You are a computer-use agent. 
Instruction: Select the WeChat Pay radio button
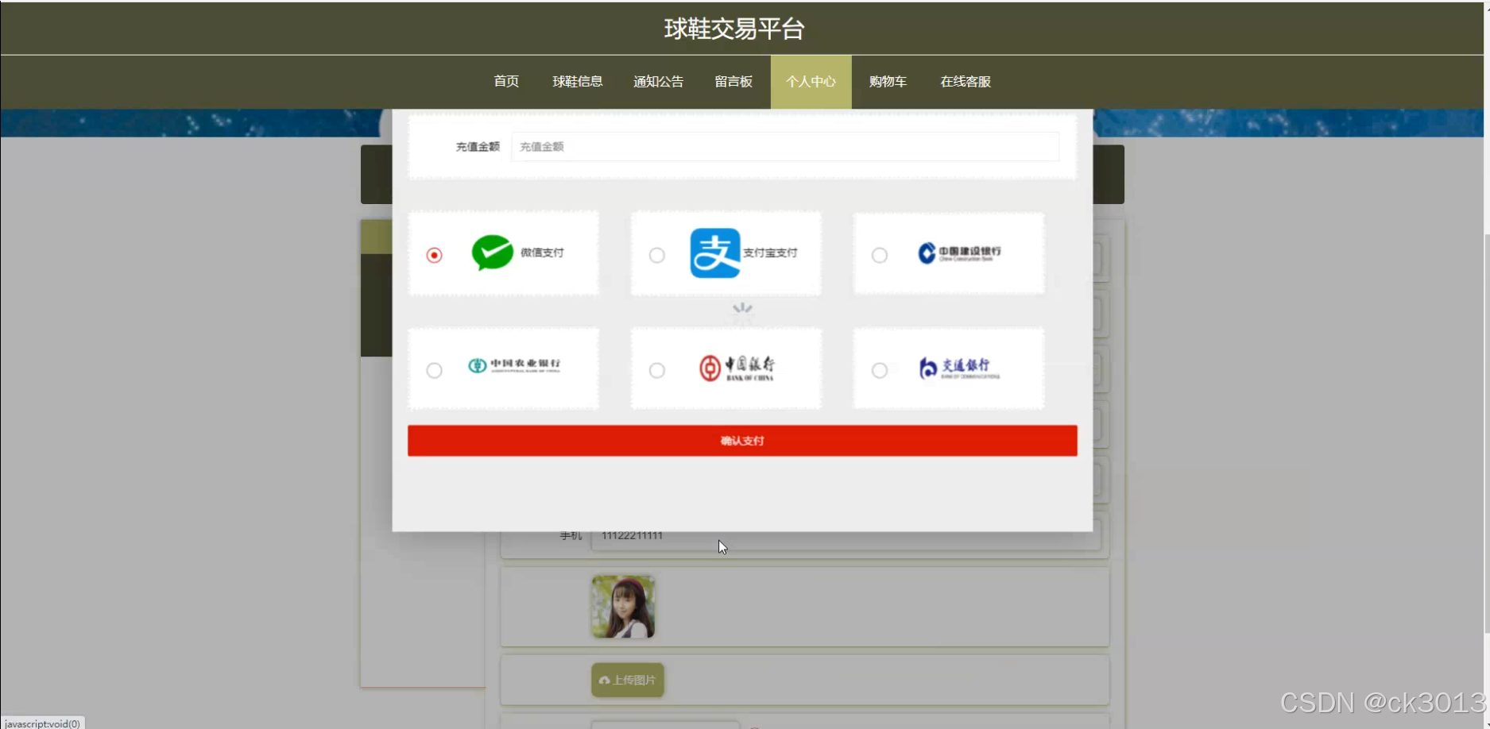pyautogui.click(x=434, y=255)
